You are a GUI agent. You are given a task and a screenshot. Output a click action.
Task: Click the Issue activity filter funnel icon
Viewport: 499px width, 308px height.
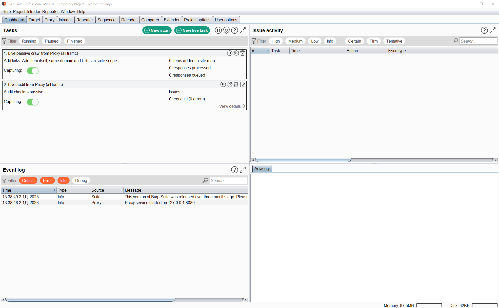[254, 41]
